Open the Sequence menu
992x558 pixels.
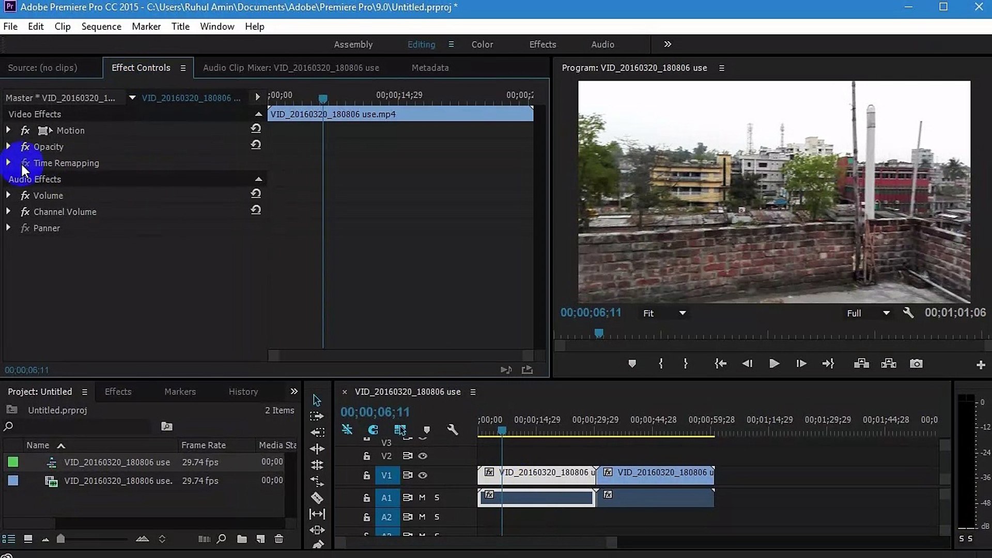(x=101, y=26)
